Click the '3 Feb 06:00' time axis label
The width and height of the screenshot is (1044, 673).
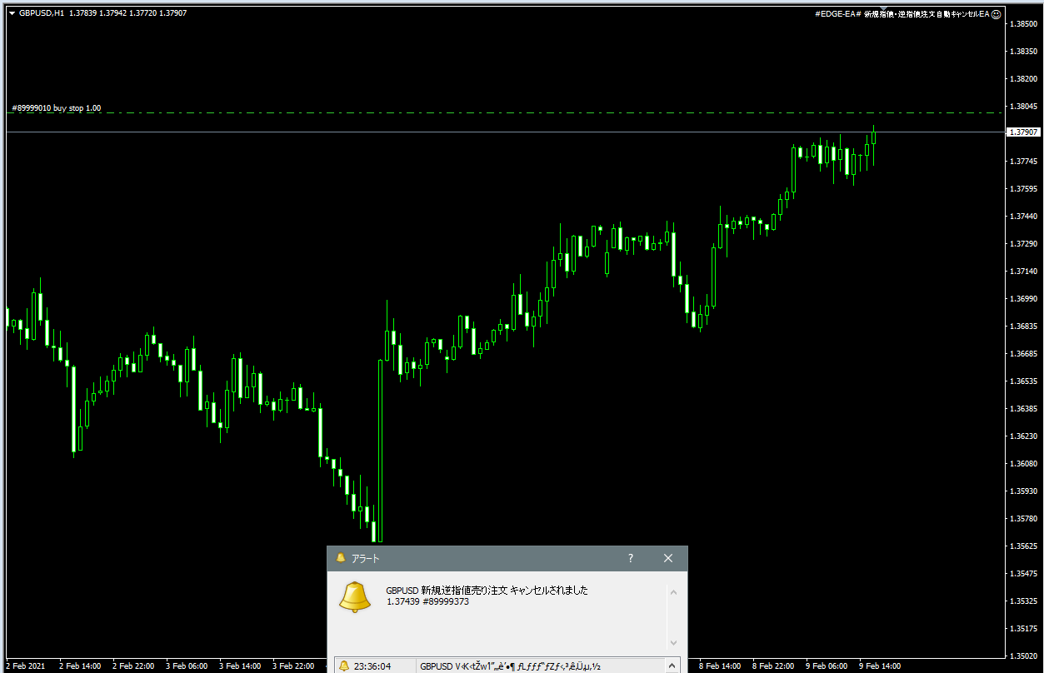click(187, 666)
